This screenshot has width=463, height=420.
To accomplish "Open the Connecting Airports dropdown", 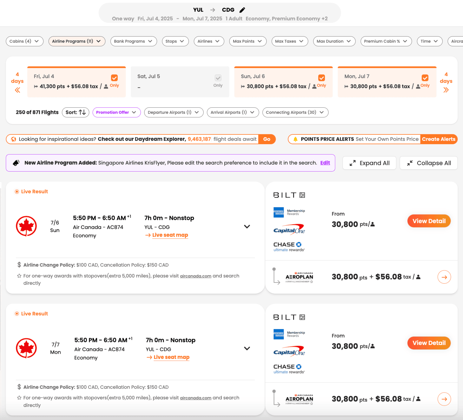I will point(295,112).
